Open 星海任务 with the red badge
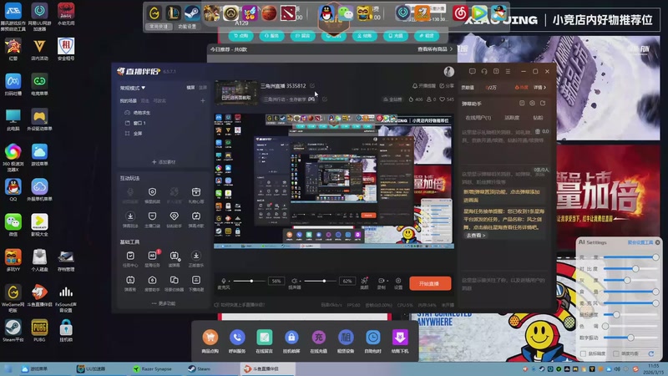668x376 pixels. (x=152, y=259)
